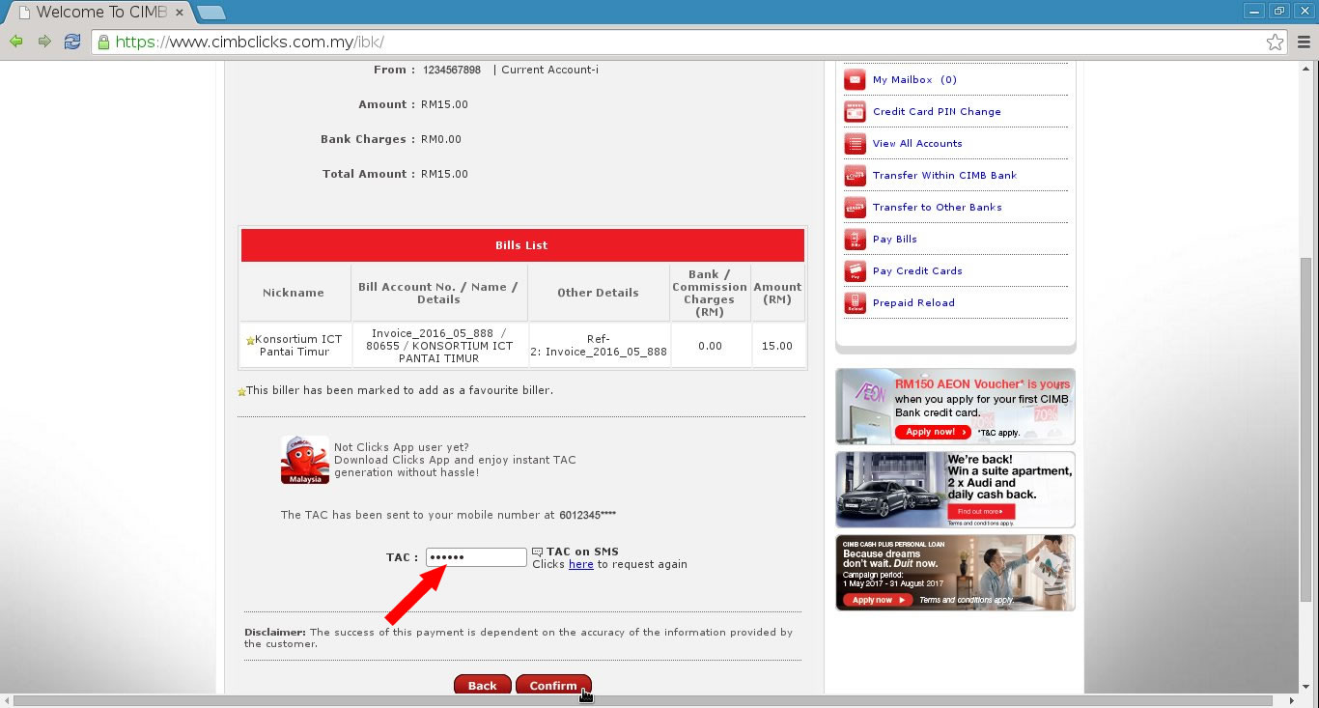The image size is (1319, 708).
Task: Click the My Mailbox envelope icon
Action: 855,79
